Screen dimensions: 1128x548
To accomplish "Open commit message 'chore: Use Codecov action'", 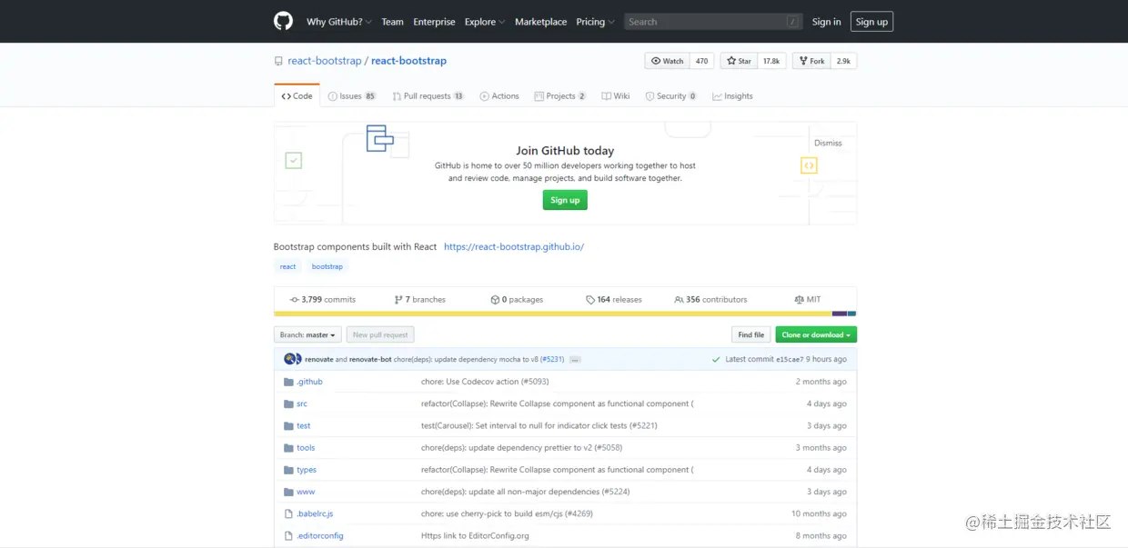I will (486, 382).
